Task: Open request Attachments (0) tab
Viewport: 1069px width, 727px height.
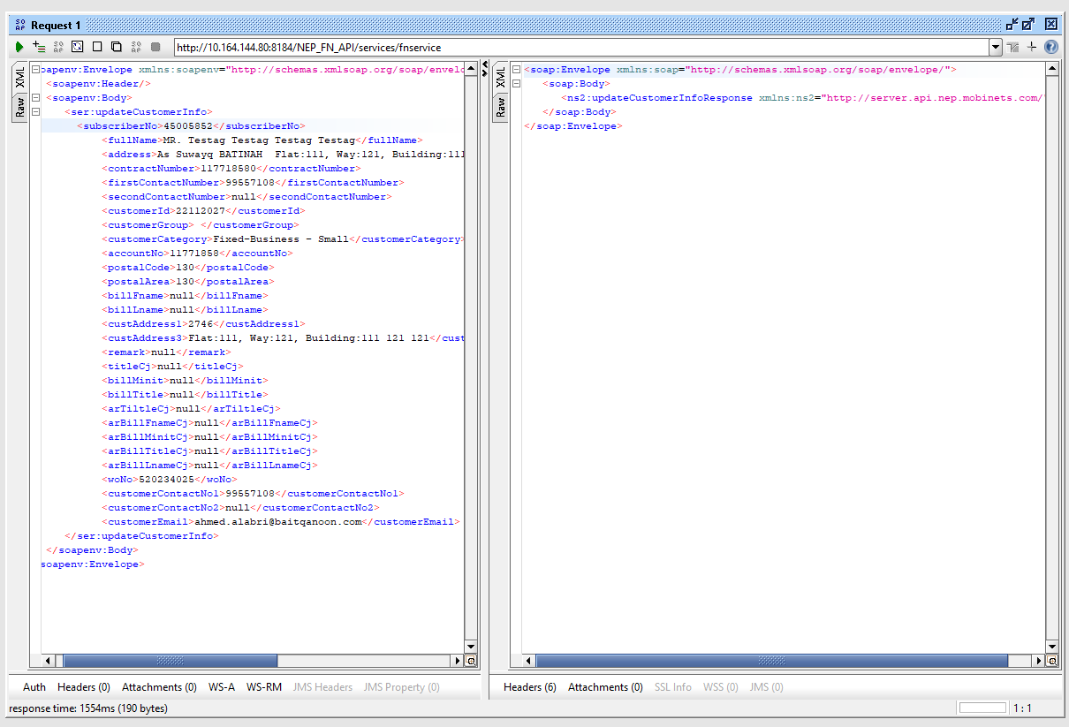Action: (159, 687)
